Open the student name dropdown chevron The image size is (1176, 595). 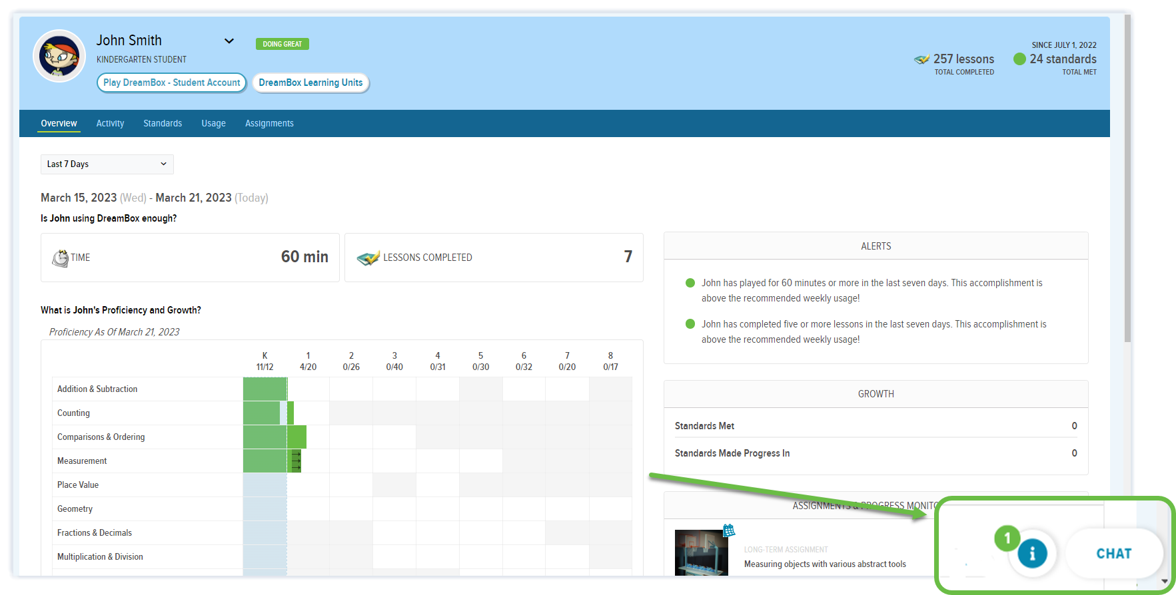[229, 41]
